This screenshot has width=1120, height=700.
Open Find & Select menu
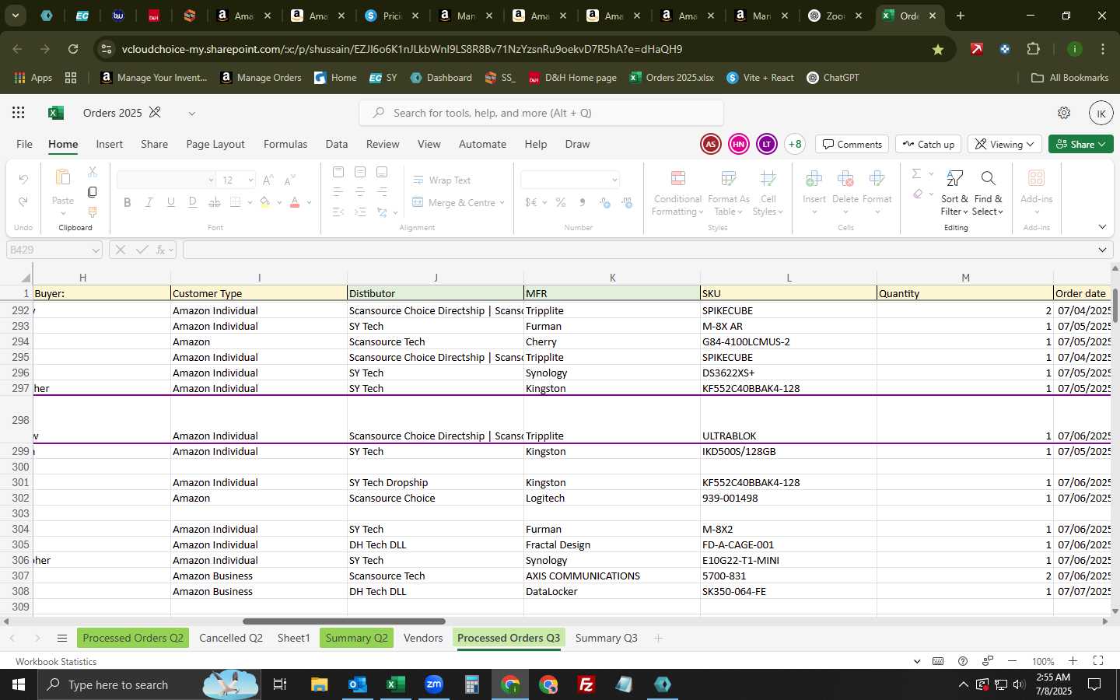click(988, 193)
